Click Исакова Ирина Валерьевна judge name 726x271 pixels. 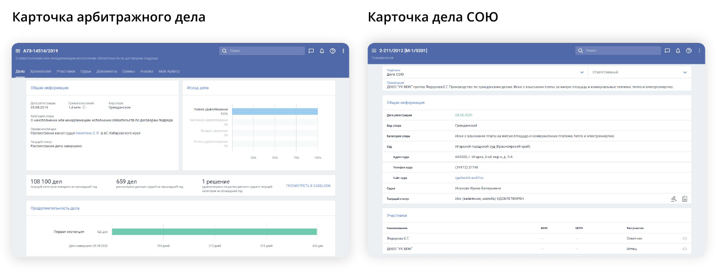[x=478, y=188]
